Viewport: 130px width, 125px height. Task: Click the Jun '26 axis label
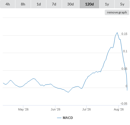(55, 109)
